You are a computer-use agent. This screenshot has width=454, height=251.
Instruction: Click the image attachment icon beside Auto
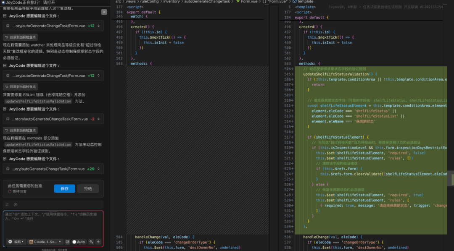coord(67,242)
